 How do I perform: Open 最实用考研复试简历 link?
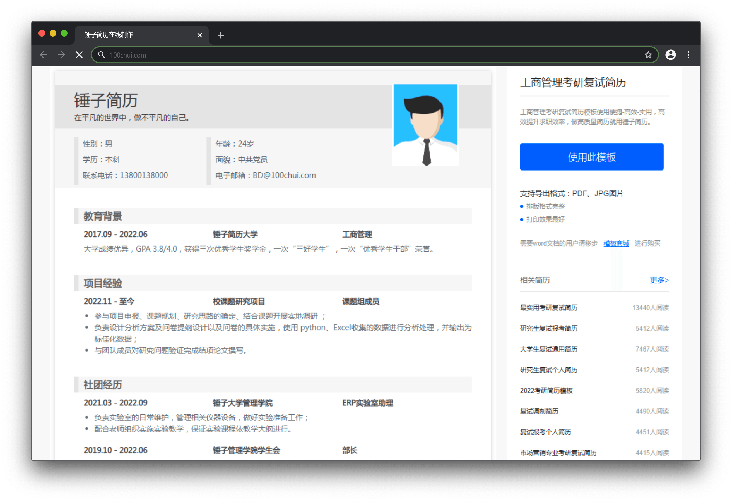click(548, 307)
